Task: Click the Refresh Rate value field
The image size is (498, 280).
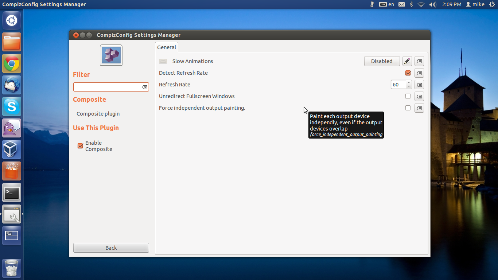Action: (398, 85)
